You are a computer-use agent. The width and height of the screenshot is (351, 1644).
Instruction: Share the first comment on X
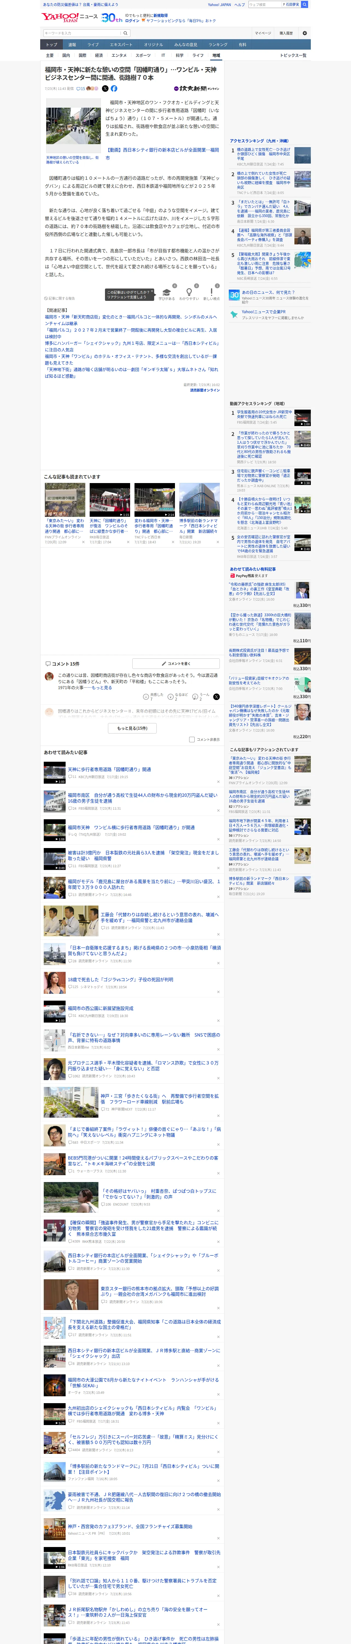click(217, 697)
